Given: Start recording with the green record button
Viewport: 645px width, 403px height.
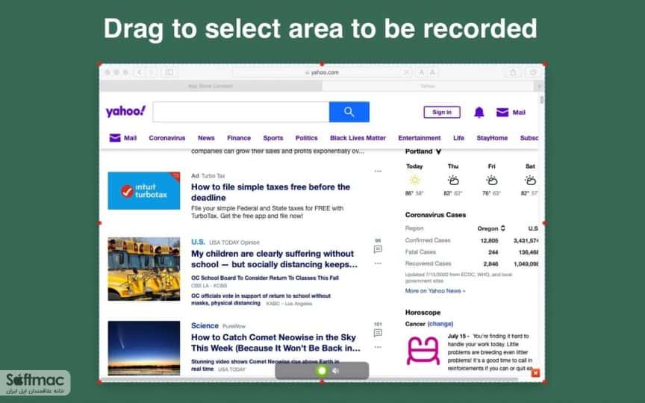Looking at the screenshot, I should pyautogui.click(x=322, y=371).
